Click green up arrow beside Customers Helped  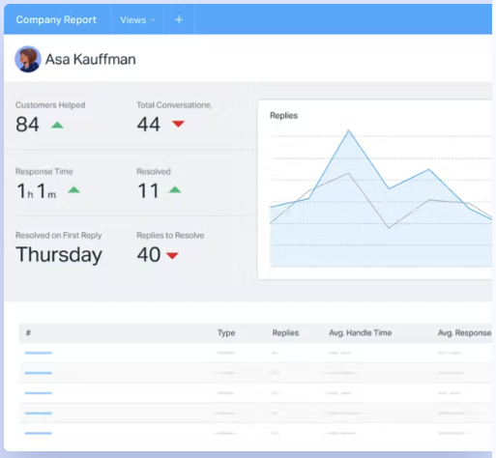(57, 125)
